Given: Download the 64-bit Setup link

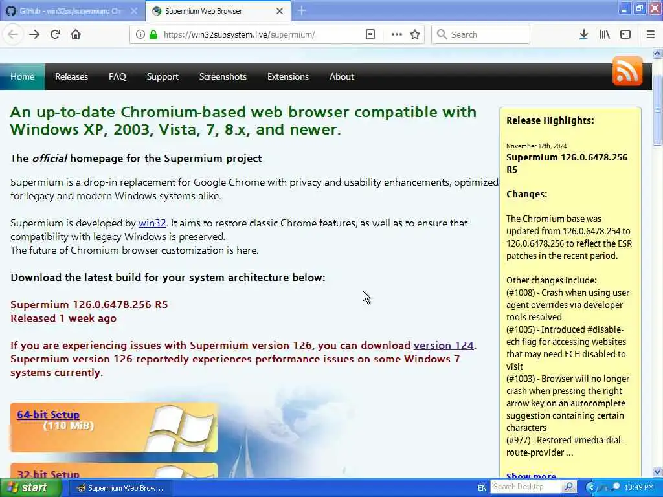Looking at the screenshot, I should tap(48, 415).
